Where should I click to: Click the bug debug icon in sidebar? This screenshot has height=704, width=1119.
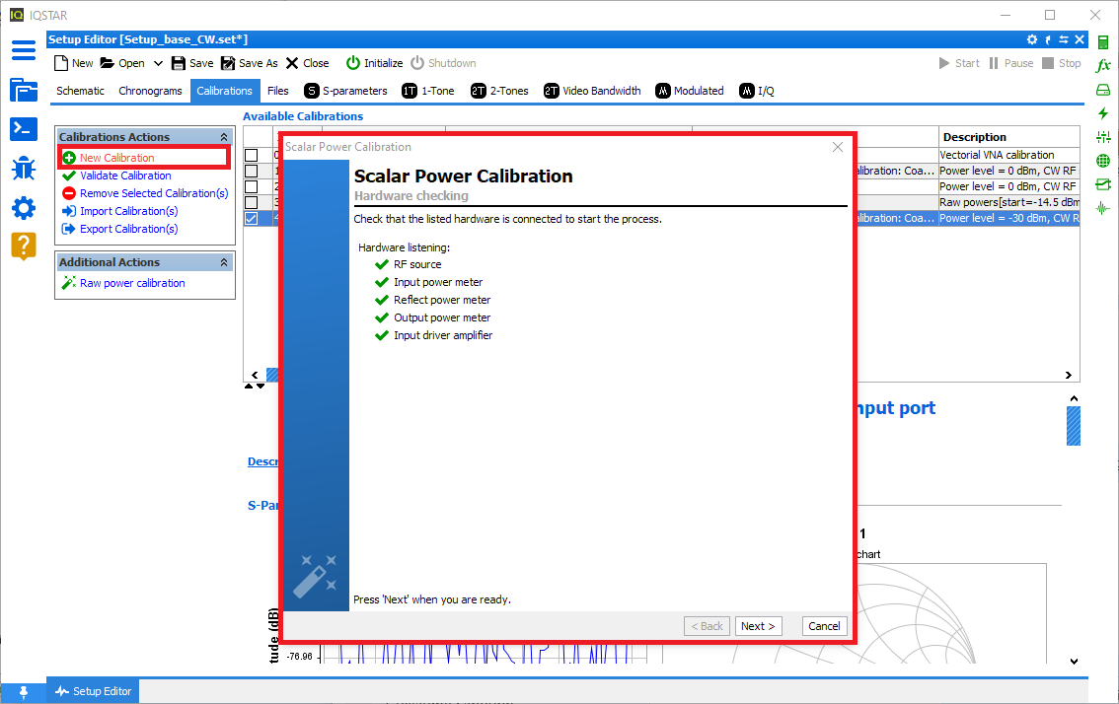(24, 169)
